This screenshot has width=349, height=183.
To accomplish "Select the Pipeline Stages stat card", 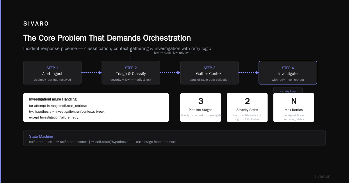I will click(201, 107).
